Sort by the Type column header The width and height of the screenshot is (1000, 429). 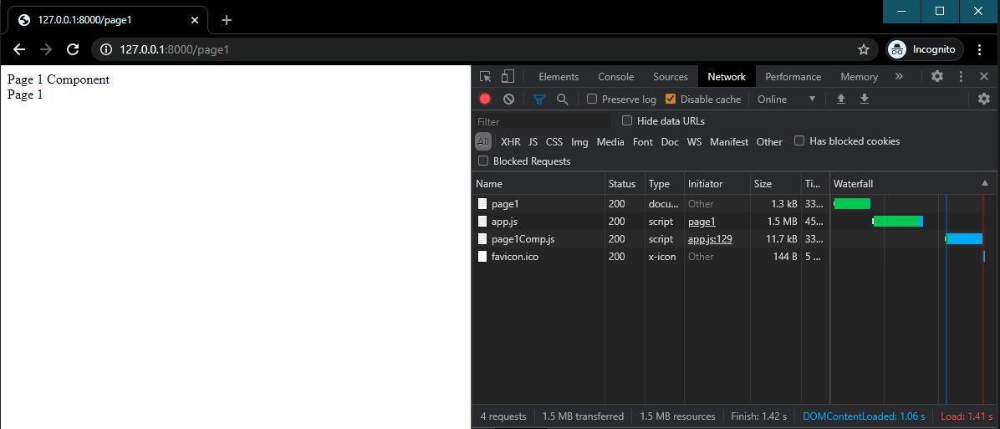click(665, 184)
